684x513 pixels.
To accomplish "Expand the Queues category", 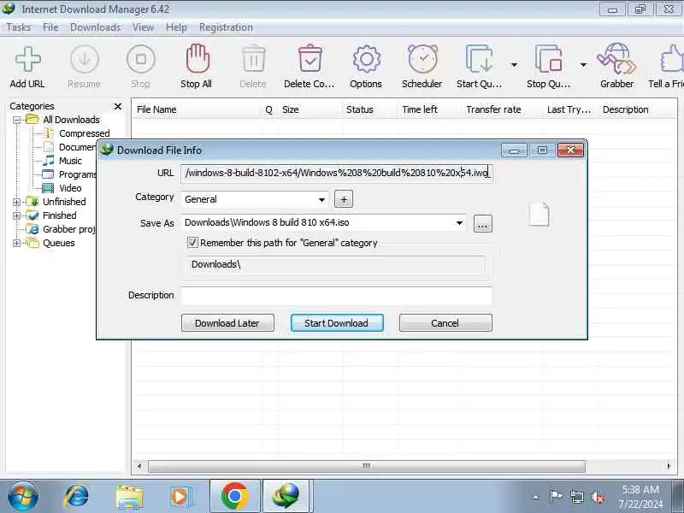I will [16, 243].
